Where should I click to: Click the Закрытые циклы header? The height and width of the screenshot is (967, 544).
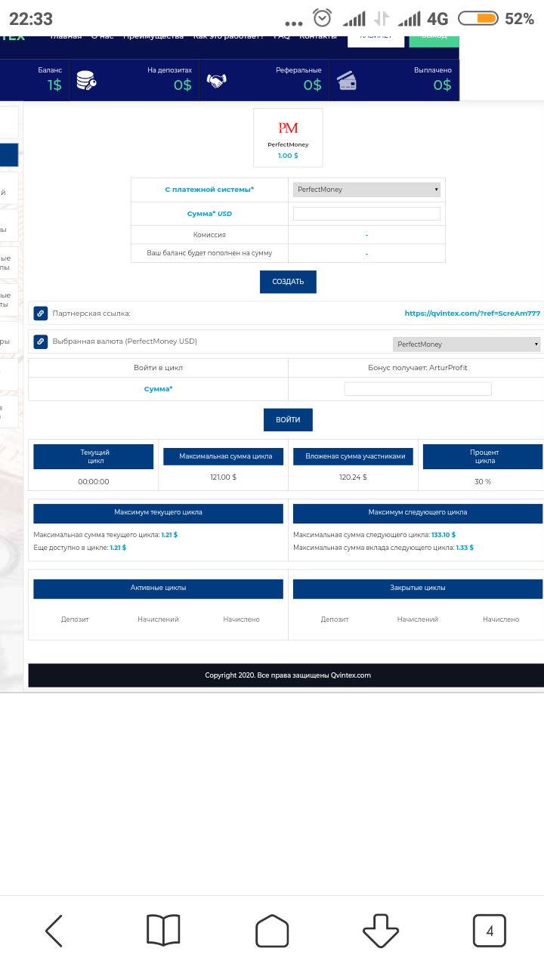(x=418, y=589)
